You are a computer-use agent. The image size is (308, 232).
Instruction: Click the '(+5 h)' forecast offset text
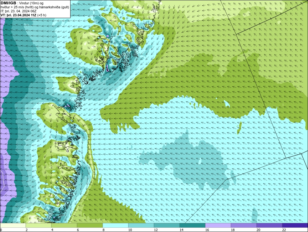[x=42, y=15]
